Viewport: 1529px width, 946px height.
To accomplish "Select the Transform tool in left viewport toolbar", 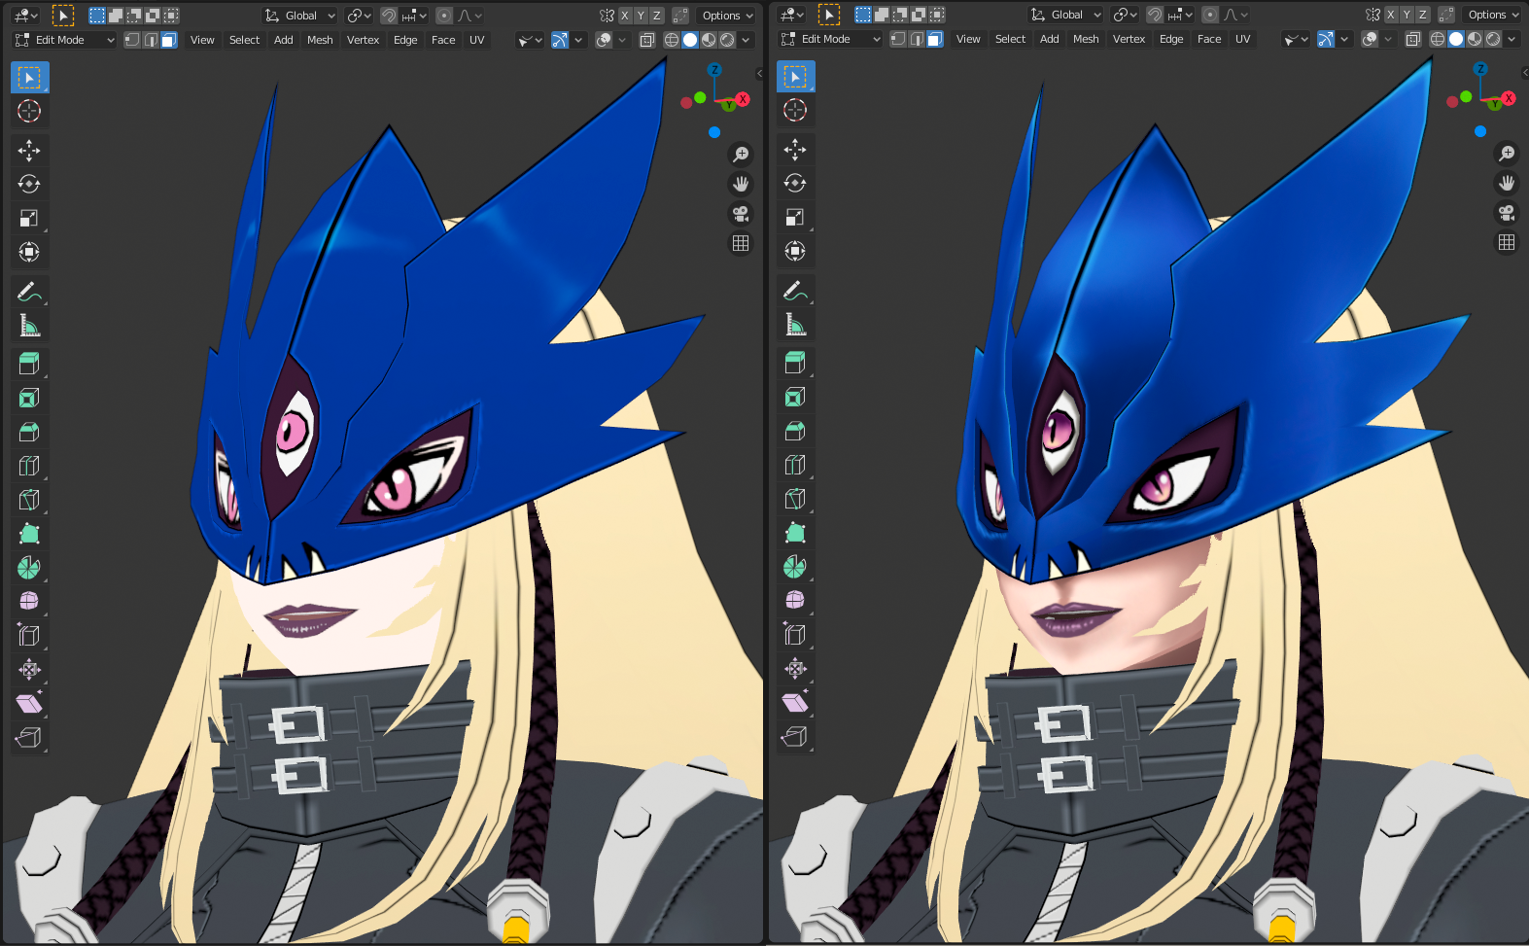I will (29, 252).
